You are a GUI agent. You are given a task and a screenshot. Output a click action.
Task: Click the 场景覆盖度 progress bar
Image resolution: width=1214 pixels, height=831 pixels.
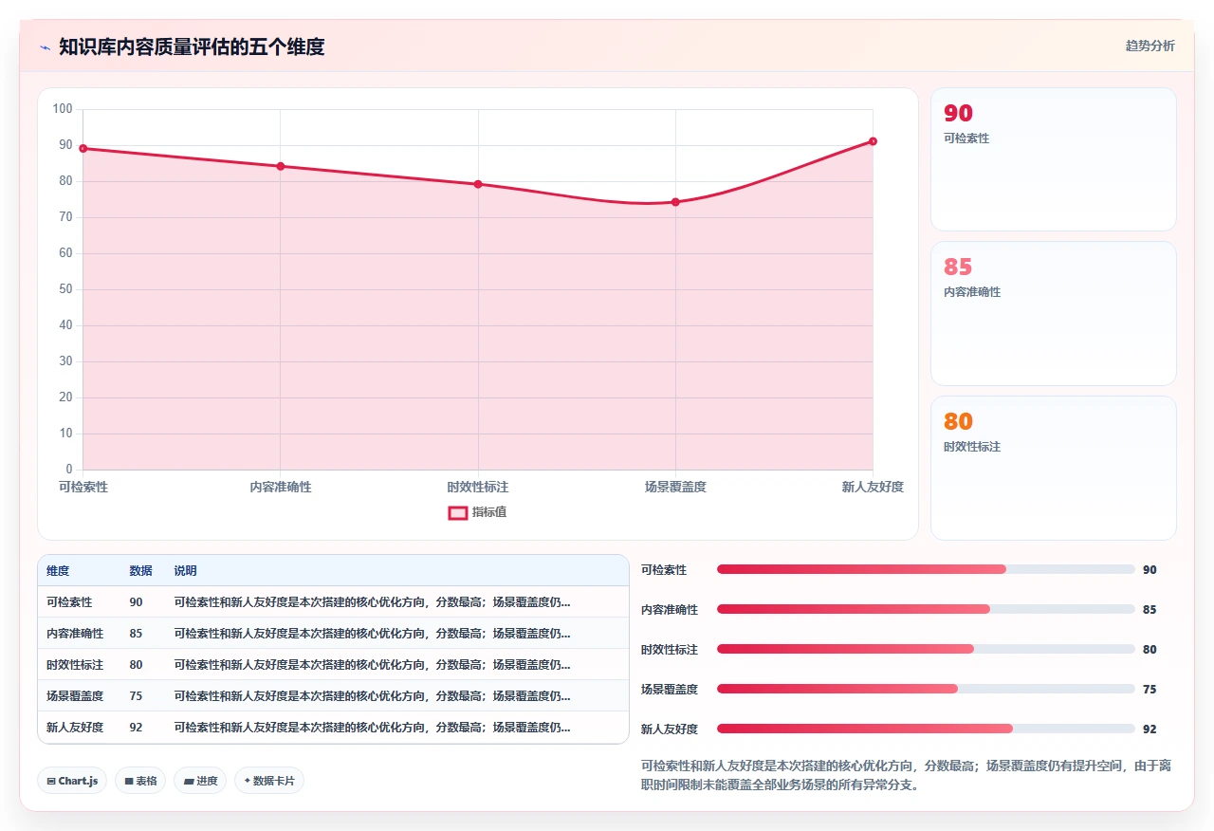click(x=926, y=689)
